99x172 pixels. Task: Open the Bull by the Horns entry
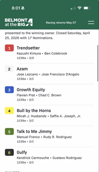point(49,115)
